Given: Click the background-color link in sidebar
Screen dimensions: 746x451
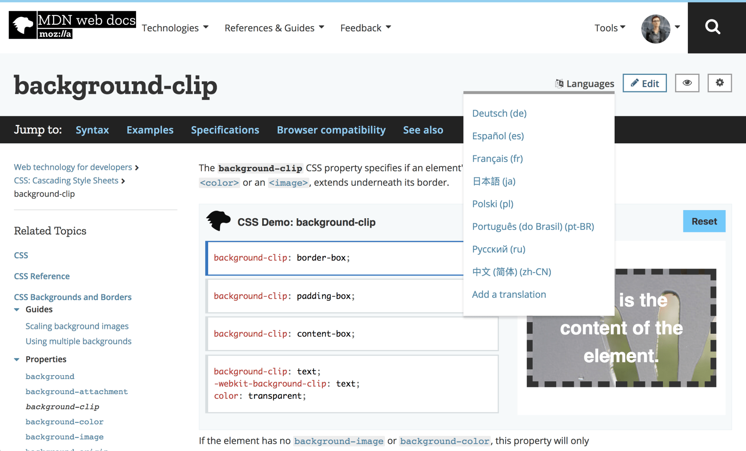Looking at the screenshot, I should click(63, 421).
